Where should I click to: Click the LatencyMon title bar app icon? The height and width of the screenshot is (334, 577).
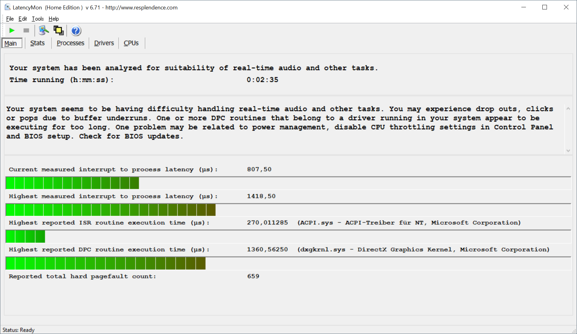tap(7, 7)
